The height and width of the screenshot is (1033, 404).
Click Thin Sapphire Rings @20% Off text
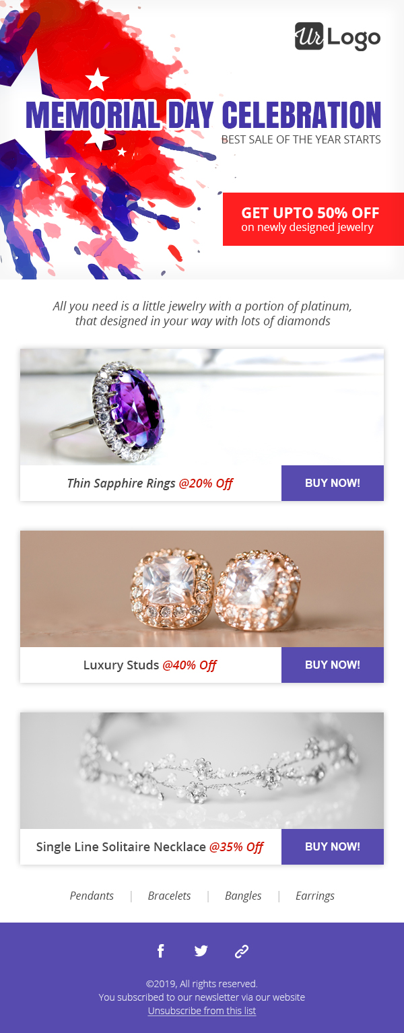tap(150, 483)
